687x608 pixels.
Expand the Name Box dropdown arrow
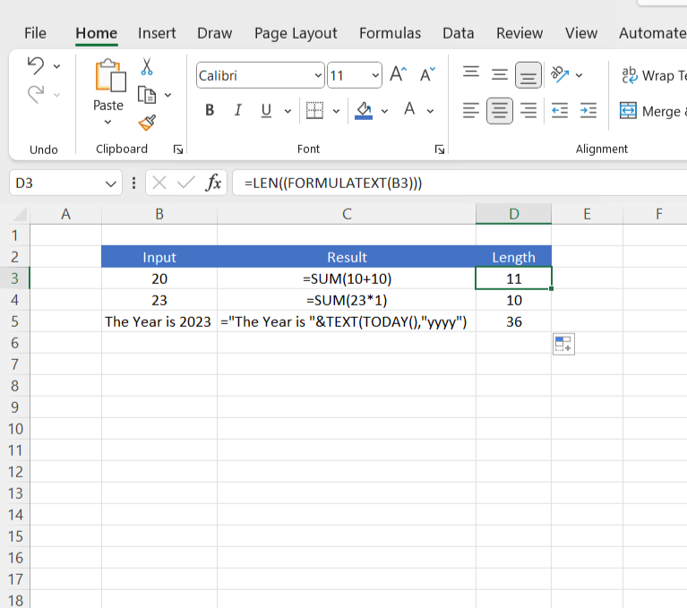click(x=111, y=184)
